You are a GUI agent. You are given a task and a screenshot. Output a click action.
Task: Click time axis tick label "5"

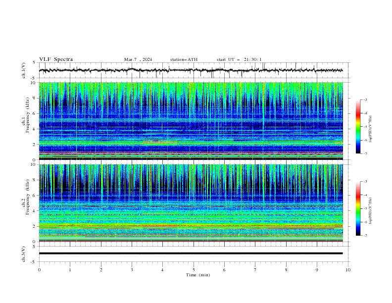pyautogui.click(x=194, y=270)
